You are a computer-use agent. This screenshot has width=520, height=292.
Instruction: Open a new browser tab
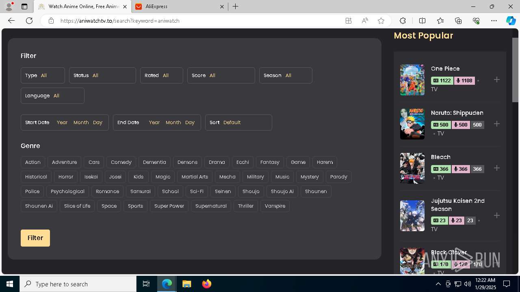tap(236, 6)
